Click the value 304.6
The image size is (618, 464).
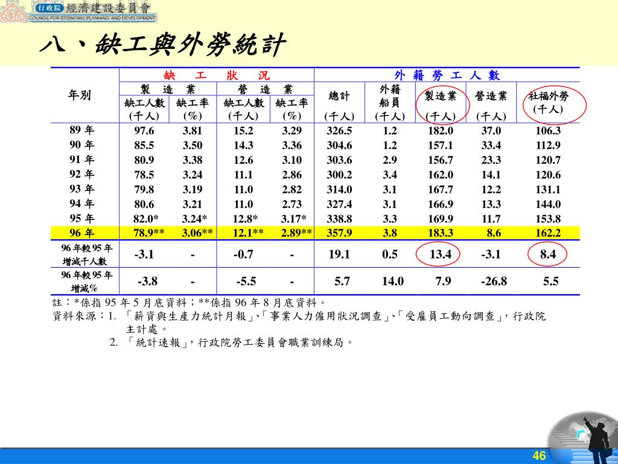pos(339,145)
